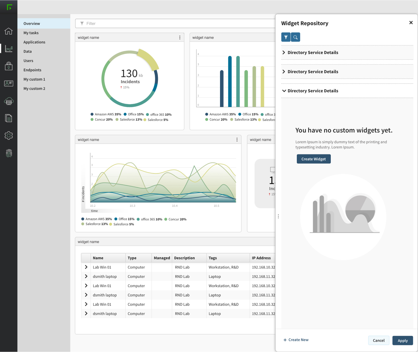418x352 pixels.
Task: Click the tallest blue bar in bar chart
Action: pos(230,81)
